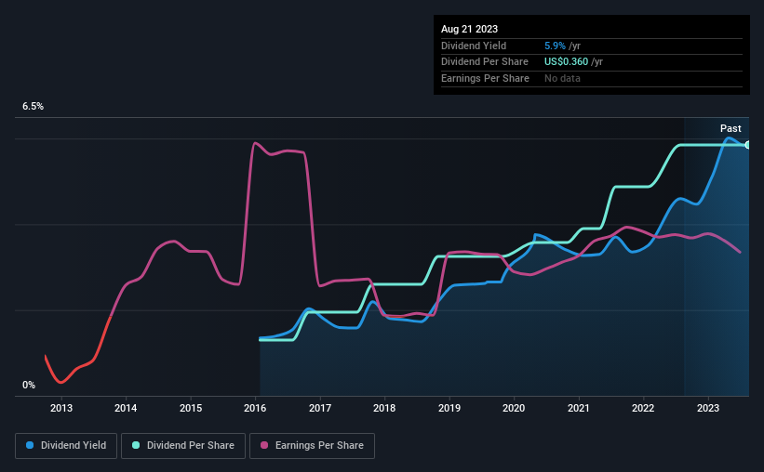Screen dimensions: 764x472
Task: Click the US$0.360 dividend per share value
Action: tap(566, 62)
